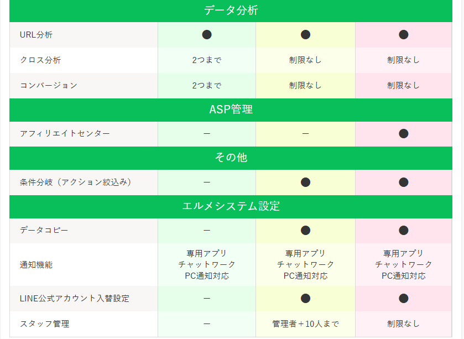The image size is (464, 339).
Task: Select データコピー dot in yellow column
Action: [x=305, y=230]
